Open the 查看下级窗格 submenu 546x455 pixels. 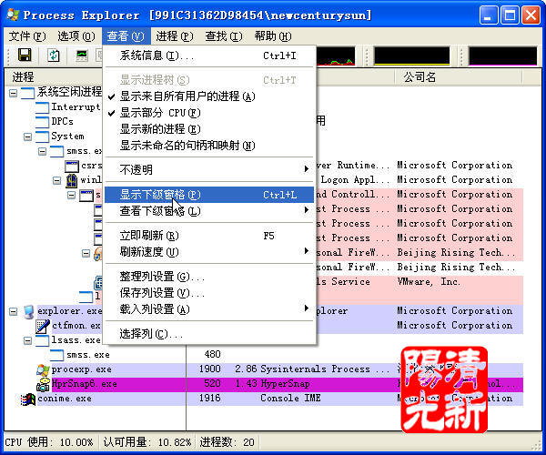coord(210,211)
